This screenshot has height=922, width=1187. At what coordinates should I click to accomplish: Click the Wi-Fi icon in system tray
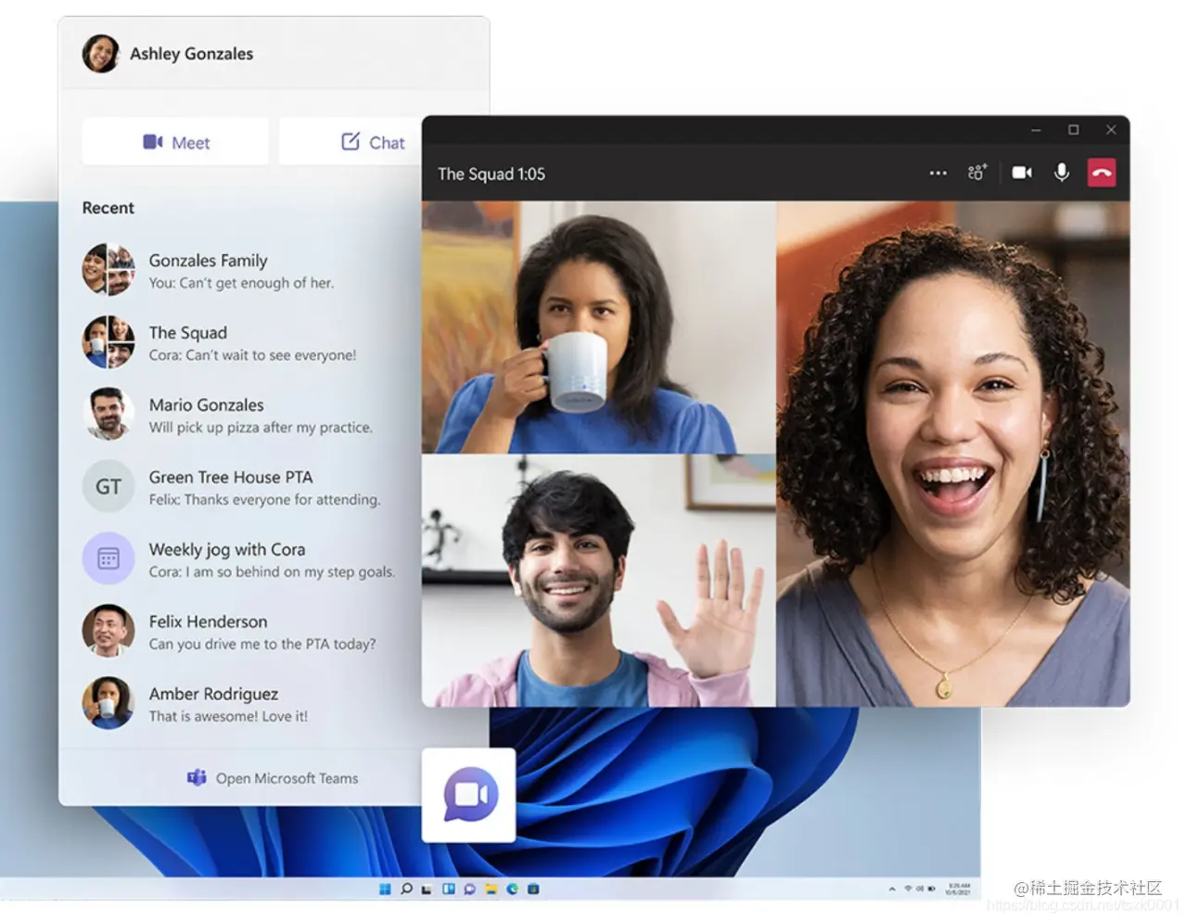[908, 889]
